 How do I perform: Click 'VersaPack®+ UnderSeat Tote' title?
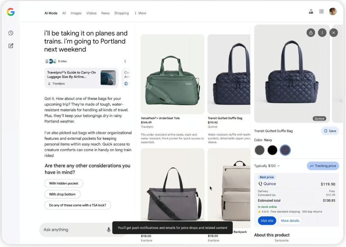(x=160, y=118)
